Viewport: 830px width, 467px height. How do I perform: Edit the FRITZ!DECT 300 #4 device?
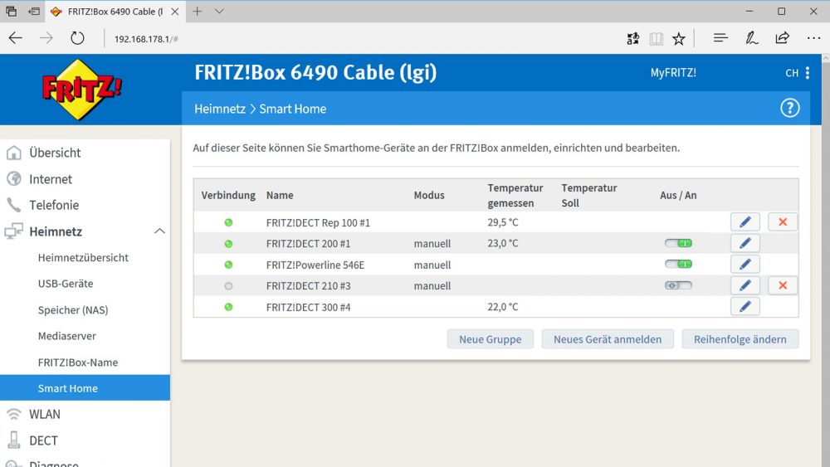tap(745, 307)
